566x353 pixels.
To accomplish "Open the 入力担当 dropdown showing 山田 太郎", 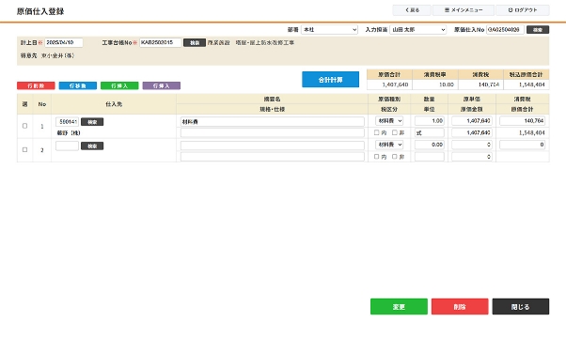I will [x=418, y=29].
